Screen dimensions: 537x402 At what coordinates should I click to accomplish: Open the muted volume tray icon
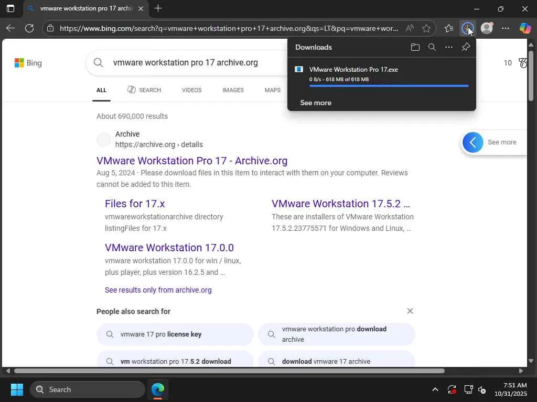[482, 389]
